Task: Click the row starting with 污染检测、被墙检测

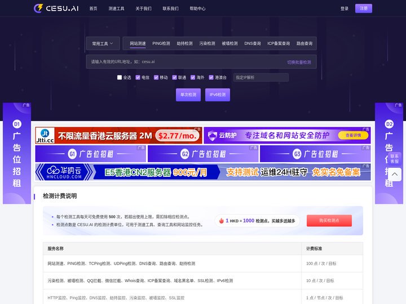Action: pos(203,280)
